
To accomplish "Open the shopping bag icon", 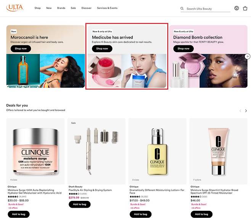I will coord(245,8).
